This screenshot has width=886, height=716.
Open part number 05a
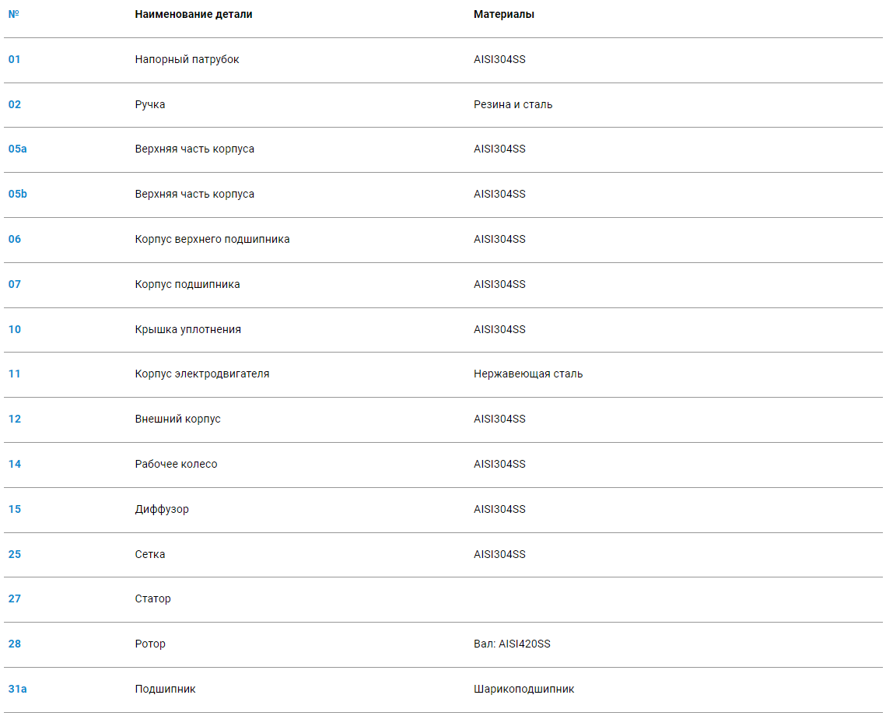click(x=18, y=149)
